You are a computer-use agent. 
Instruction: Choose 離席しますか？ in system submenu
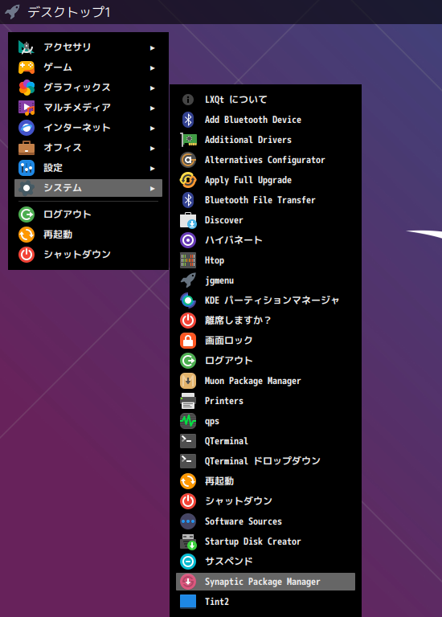tap(265, 321)
